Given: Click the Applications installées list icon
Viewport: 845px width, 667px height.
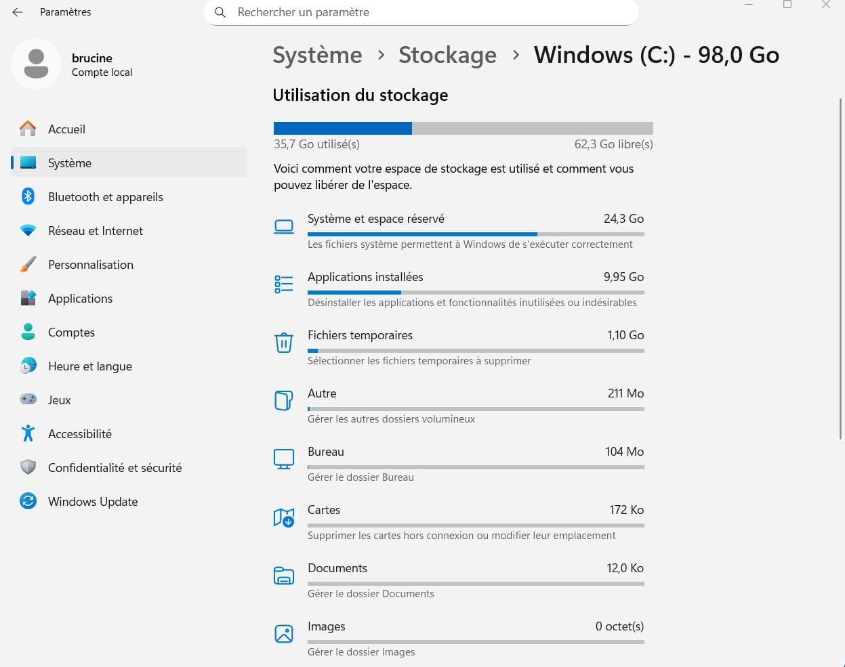Looking at the screenshot, I should [284, 284].
